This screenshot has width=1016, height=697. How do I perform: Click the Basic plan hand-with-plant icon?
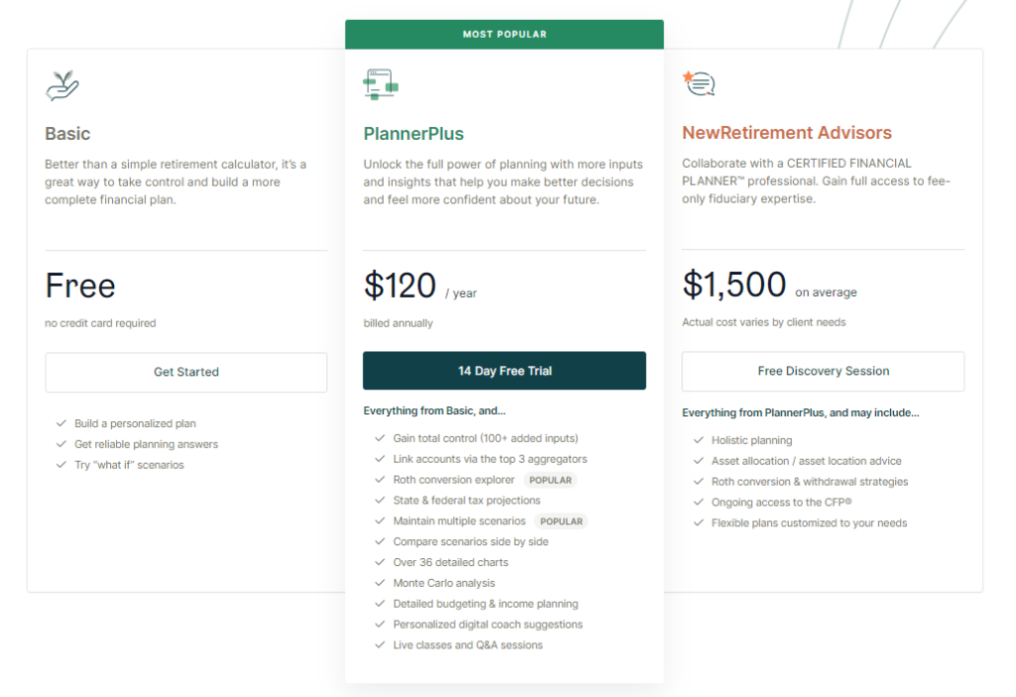(x=63, y=85)
